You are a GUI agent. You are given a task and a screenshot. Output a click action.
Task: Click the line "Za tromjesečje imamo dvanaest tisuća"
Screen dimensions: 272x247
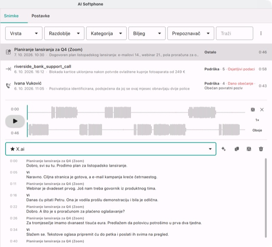pos(114,223)
